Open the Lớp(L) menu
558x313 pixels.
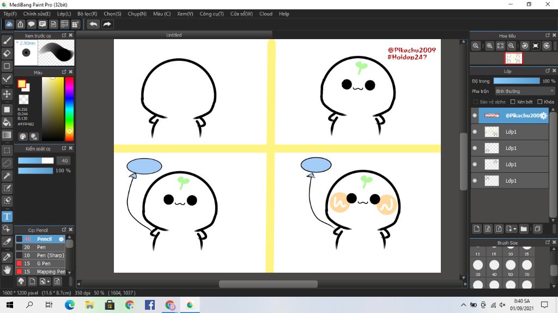coord(64,14)
